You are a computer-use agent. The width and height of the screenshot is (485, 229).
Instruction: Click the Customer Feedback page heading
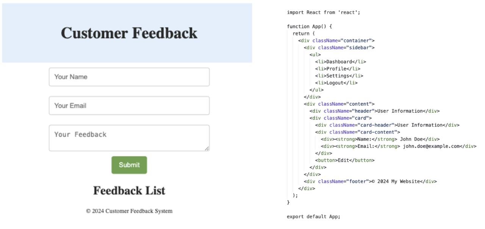pyautogui.click(x=129, y=33)
